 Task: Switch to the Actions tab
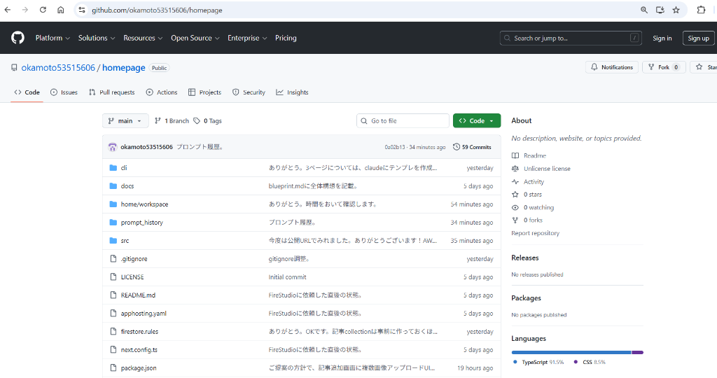tap(162, 92)
